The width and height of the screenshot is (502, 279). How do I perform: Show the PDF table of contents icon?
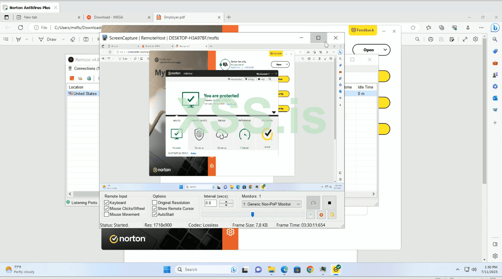click(x=6, y=39)
